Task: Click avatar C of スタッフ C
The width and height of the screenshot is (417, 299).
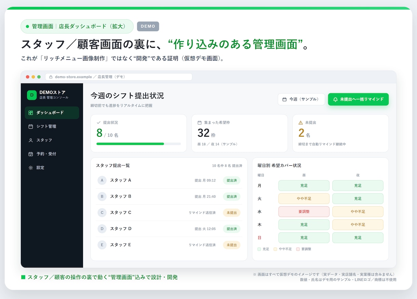Action: coord(102,213)
